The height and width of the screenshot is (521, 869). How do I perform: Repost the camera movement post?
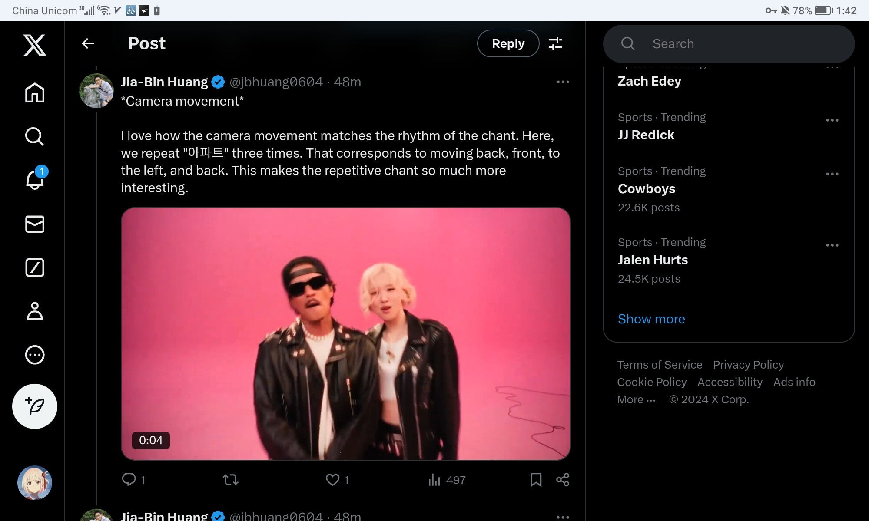(x=230, y=480)
